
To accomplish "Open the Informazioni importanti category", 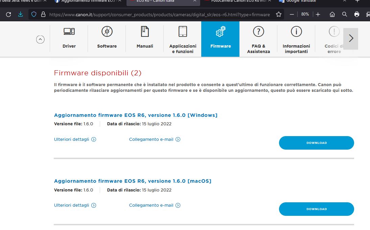I will [296, 39].
